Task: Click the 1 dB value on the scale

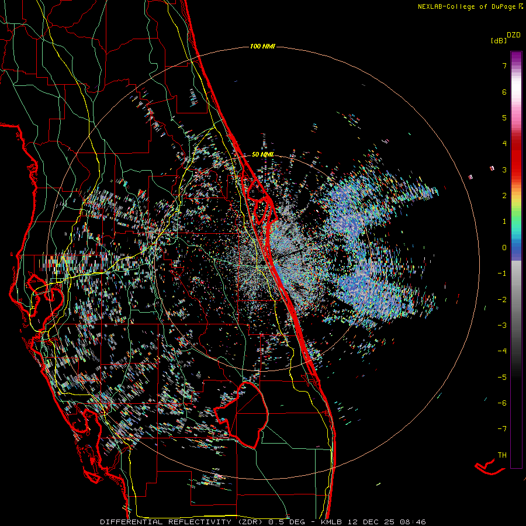Action: pos(504,222)
